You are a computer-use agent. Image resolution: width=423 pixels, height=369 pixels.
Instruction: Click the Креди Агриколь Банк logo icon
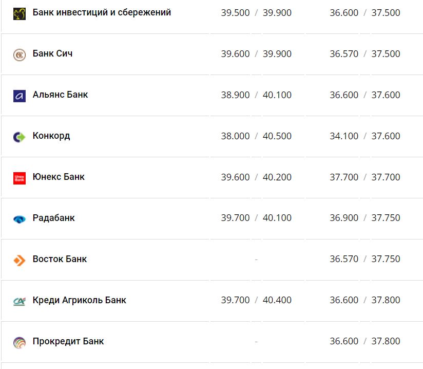[20, 301]
